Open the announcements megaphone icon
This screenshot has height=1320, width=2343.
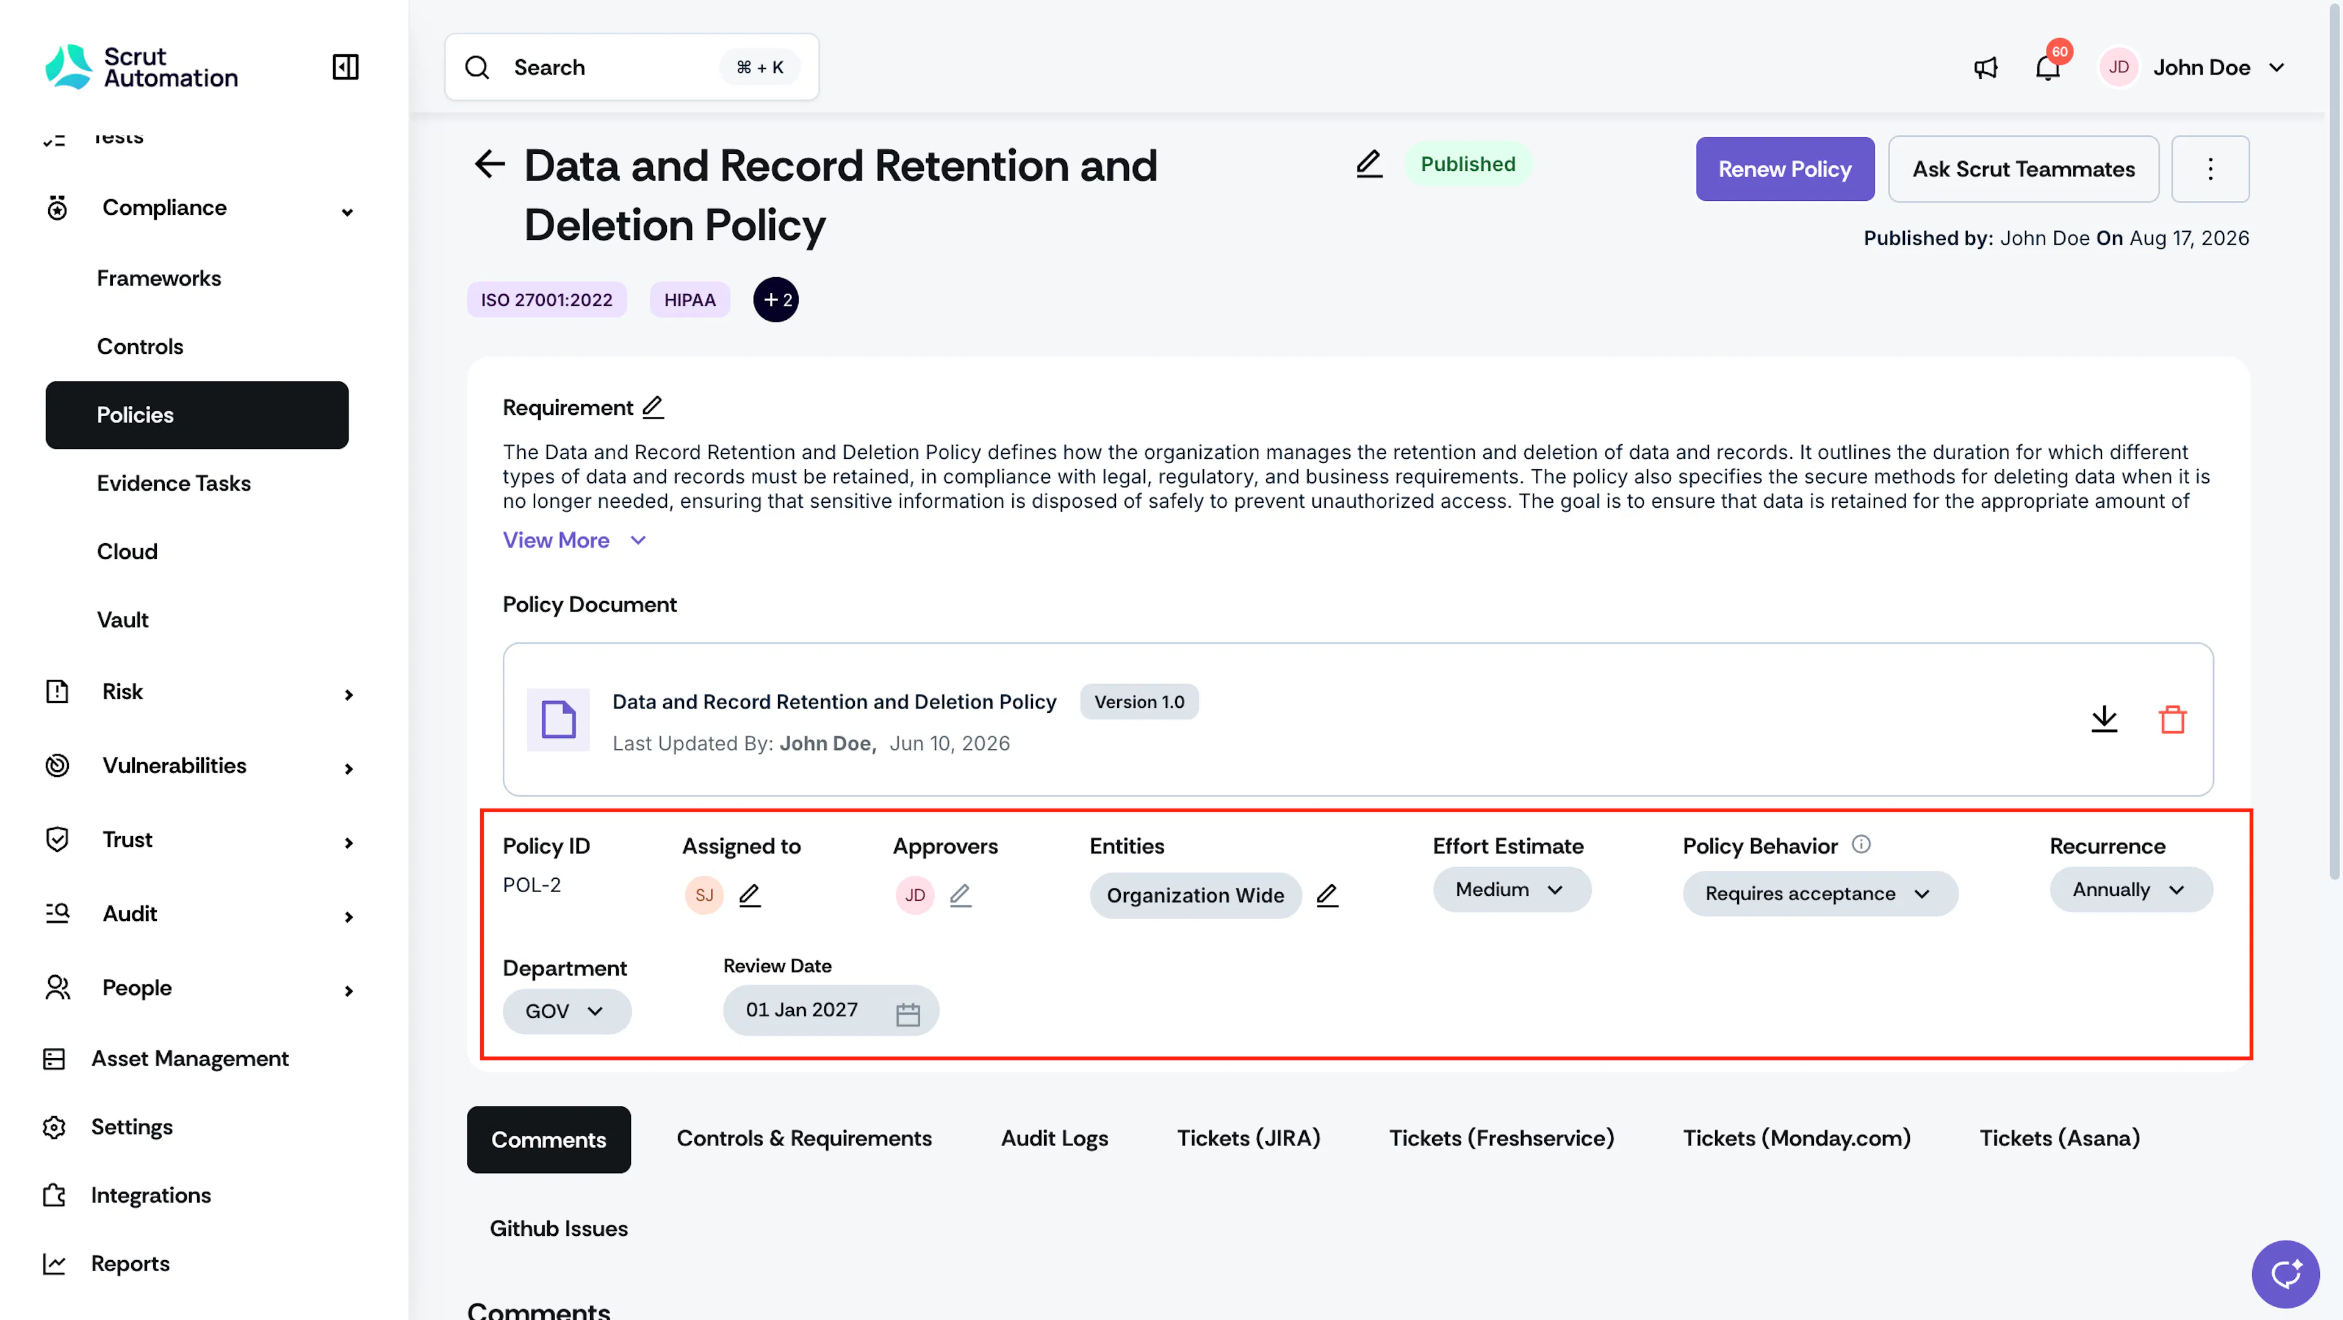[x=1985, y=67]
